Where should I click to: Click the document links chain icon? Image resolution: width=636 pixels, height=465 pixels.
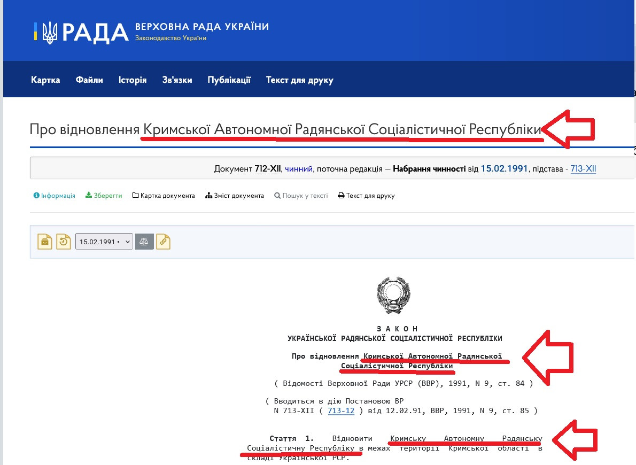pyautogui.click(x=163, y=242)
